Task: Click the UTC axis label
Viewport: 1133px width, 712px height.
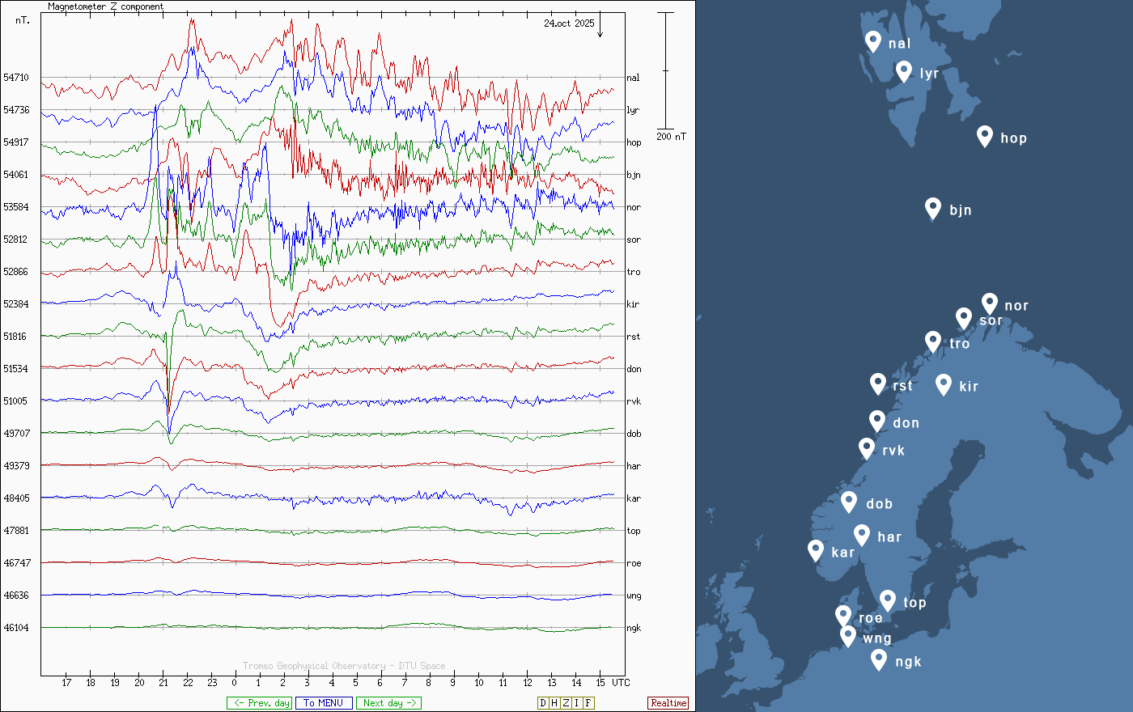Action: pos(621,682)
